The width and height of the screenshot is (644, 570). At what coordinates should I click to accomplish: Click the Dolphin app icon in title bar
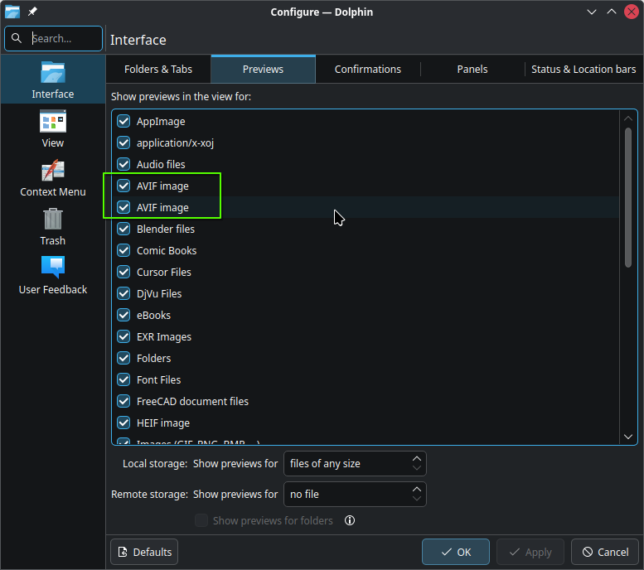[x=12, y=12]
